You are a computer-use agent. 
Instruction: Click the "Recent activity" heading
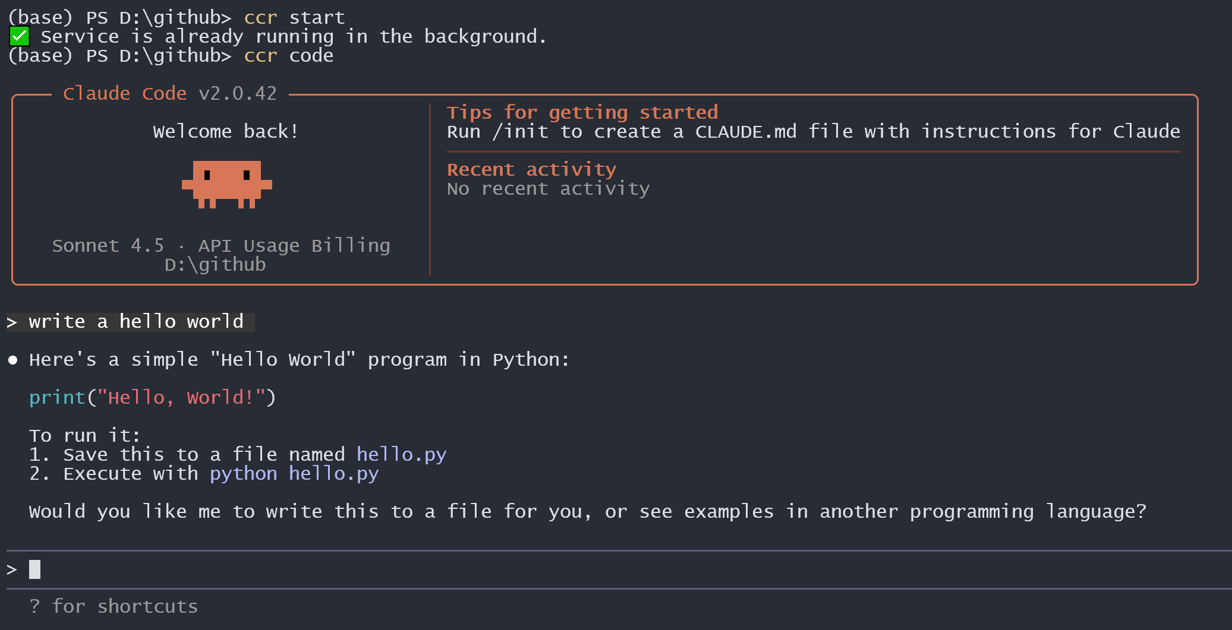(x=532, y=170)
